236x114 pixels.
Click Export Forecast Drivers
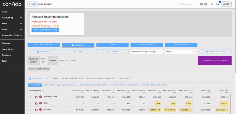(153, 85)
